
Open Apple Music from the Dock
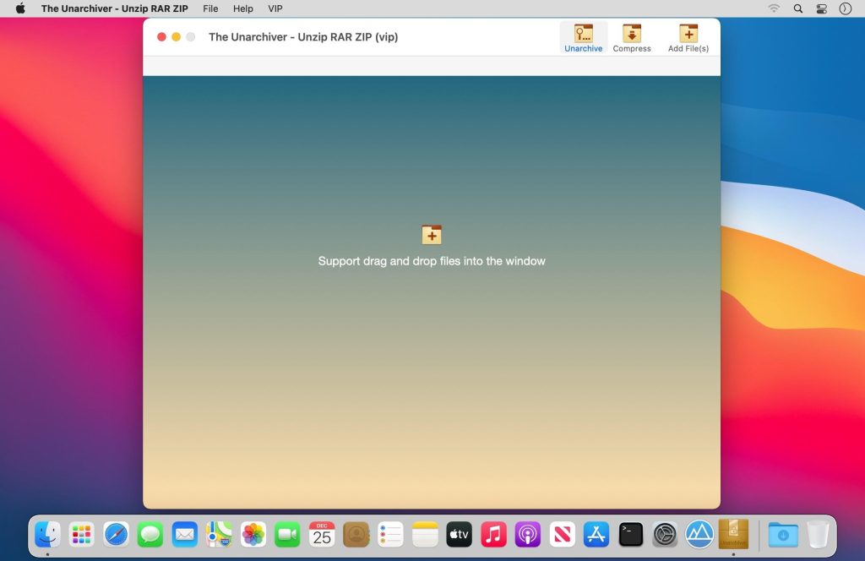[493, 534]
